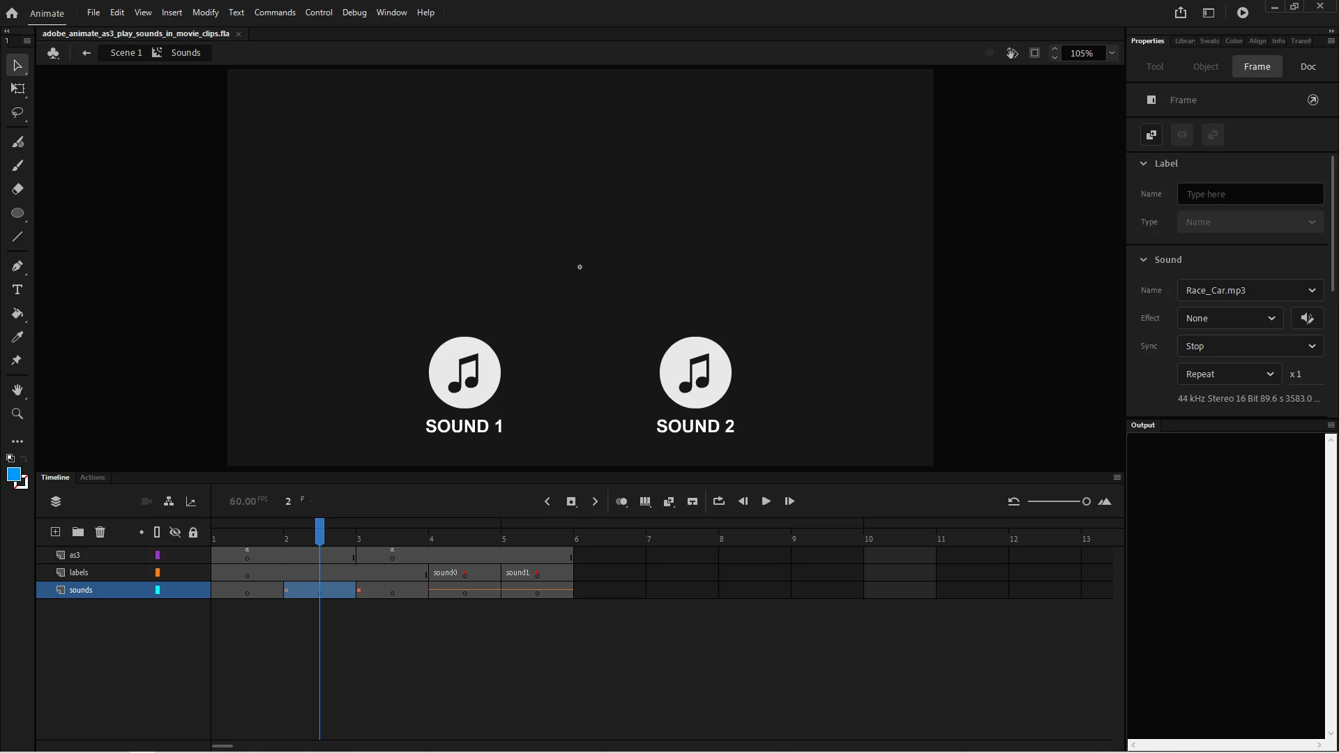1339x753 pixels.
Task: Open the sound Sync dropdown
Action: coord(1250,347)
